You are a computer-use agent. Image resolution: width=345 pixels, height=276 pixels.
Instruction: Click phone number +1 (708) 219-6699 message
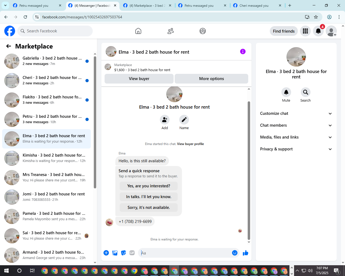tap(135, 222)
